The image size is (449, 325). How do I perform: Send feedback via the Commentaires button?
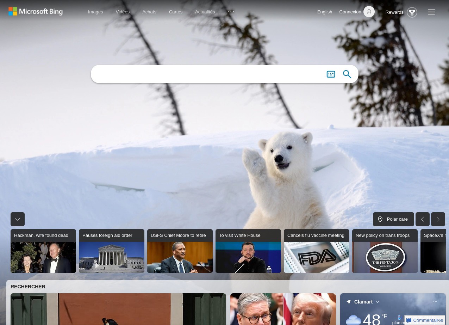[425, 320]
